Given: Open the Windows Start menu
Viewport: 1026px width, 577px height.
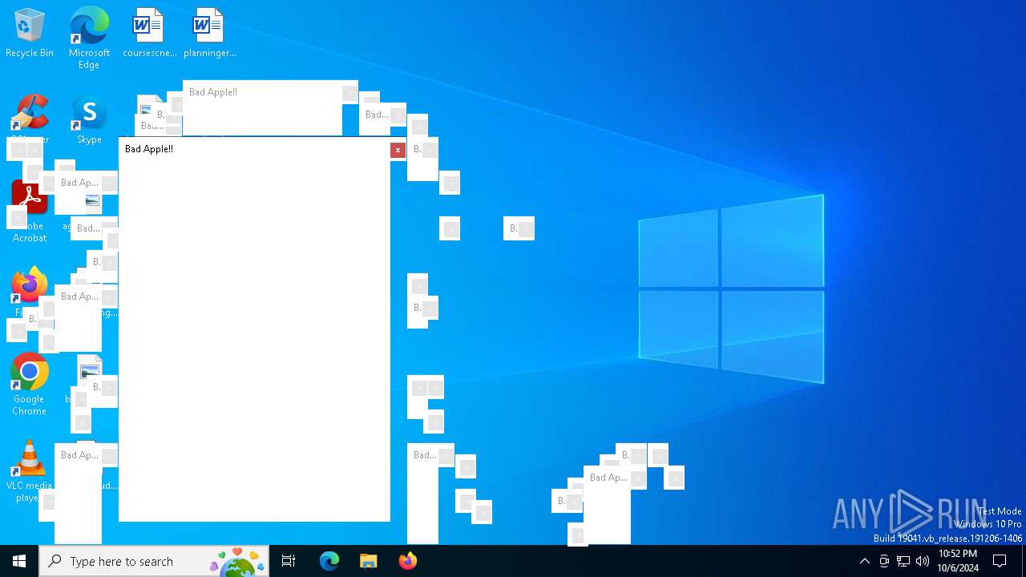Looking at the screenshot, I should 19,561.
